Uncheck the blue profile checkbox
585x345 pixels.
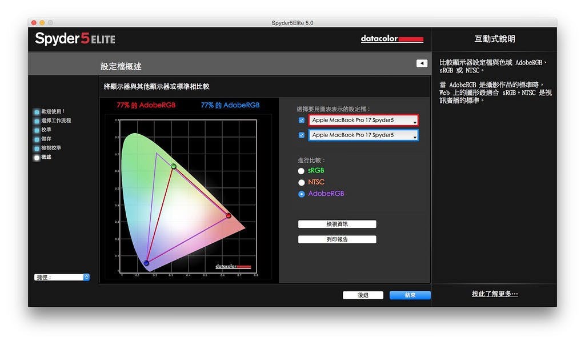(302, 135)
